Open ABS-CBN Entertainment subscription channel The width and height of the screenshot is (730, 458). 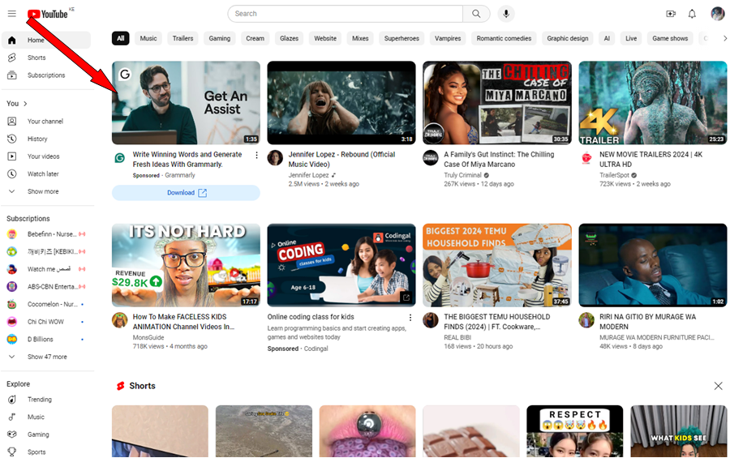click(46, 287)
